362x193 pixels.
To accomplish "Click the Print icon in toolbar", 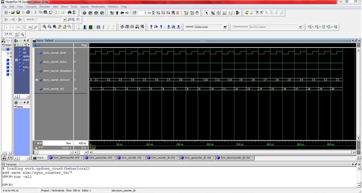I will 28,13.
